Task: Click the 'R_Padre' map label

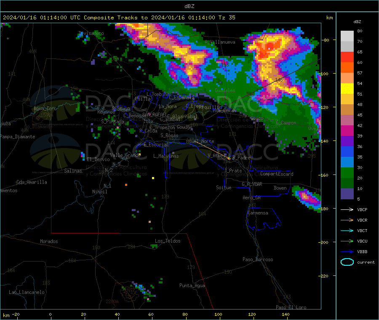Action: coord(241,158)
